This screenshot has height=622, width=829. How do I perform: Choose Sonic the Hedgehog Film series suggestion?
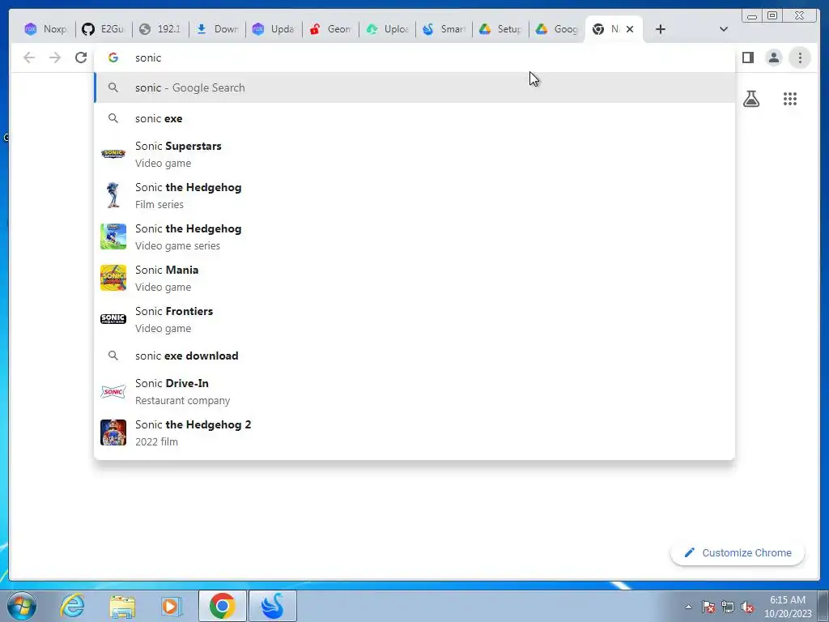pyautogui.click(x=414, y=195)
